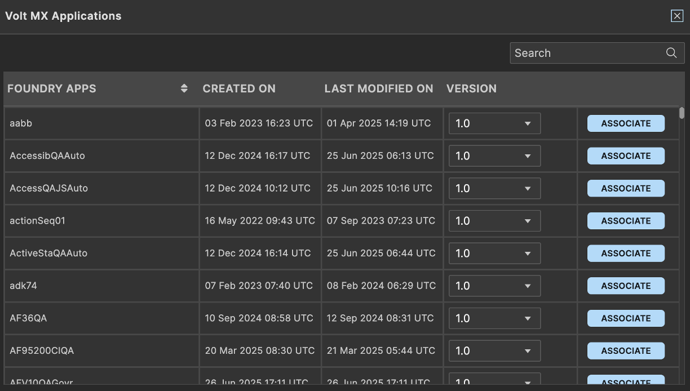Viewport: 690px width, 391px height.
Task: Close the Volt MX Applications dialog
Action: 677,16
